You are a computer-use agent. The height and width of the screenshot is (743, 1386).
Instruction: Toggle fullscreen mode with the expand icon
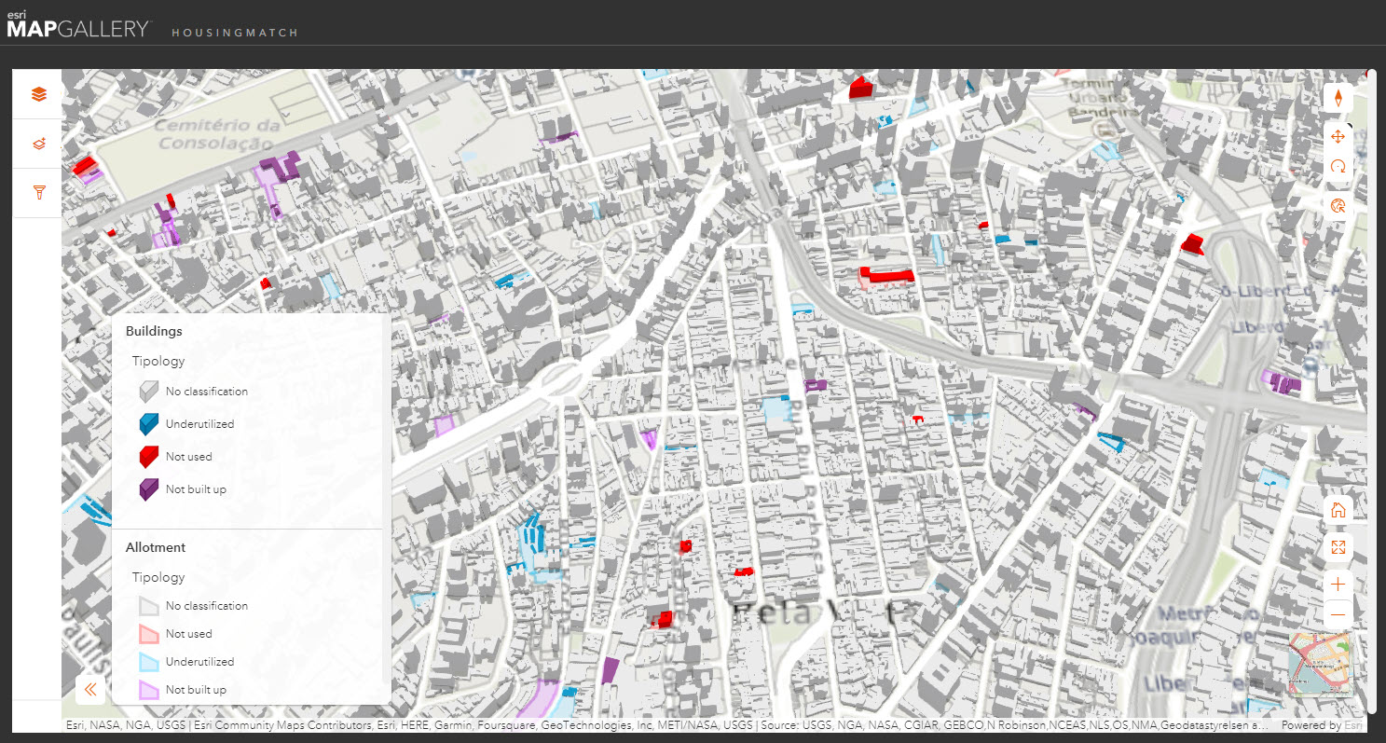1338,547
